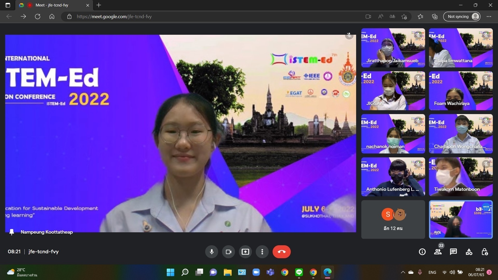Click the red leave call button

282,252
